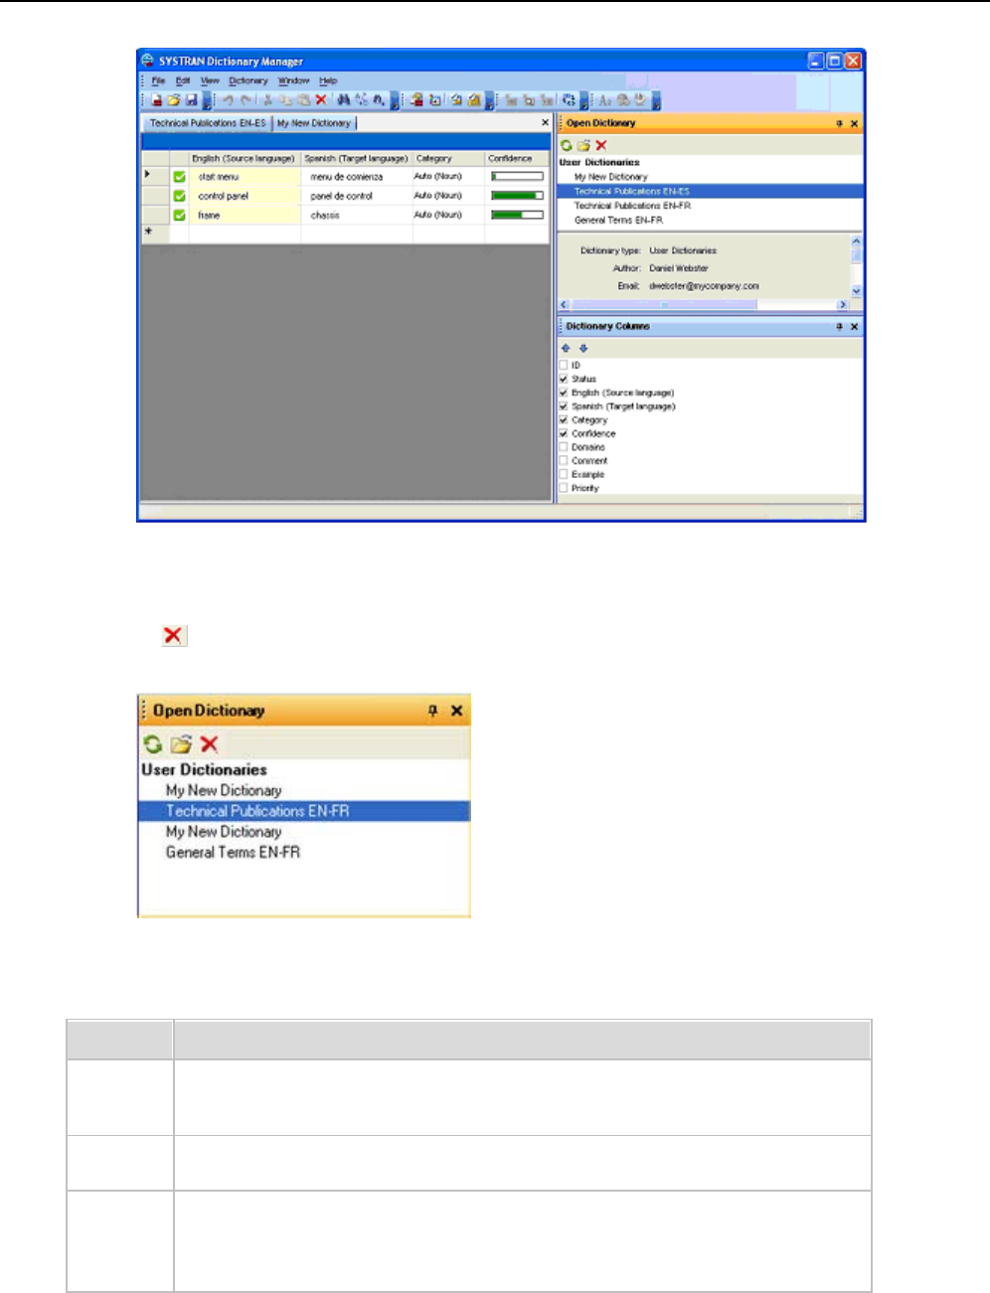Close the Dictionary Columns panel
990x1293 pixels.
click(854, 327)
